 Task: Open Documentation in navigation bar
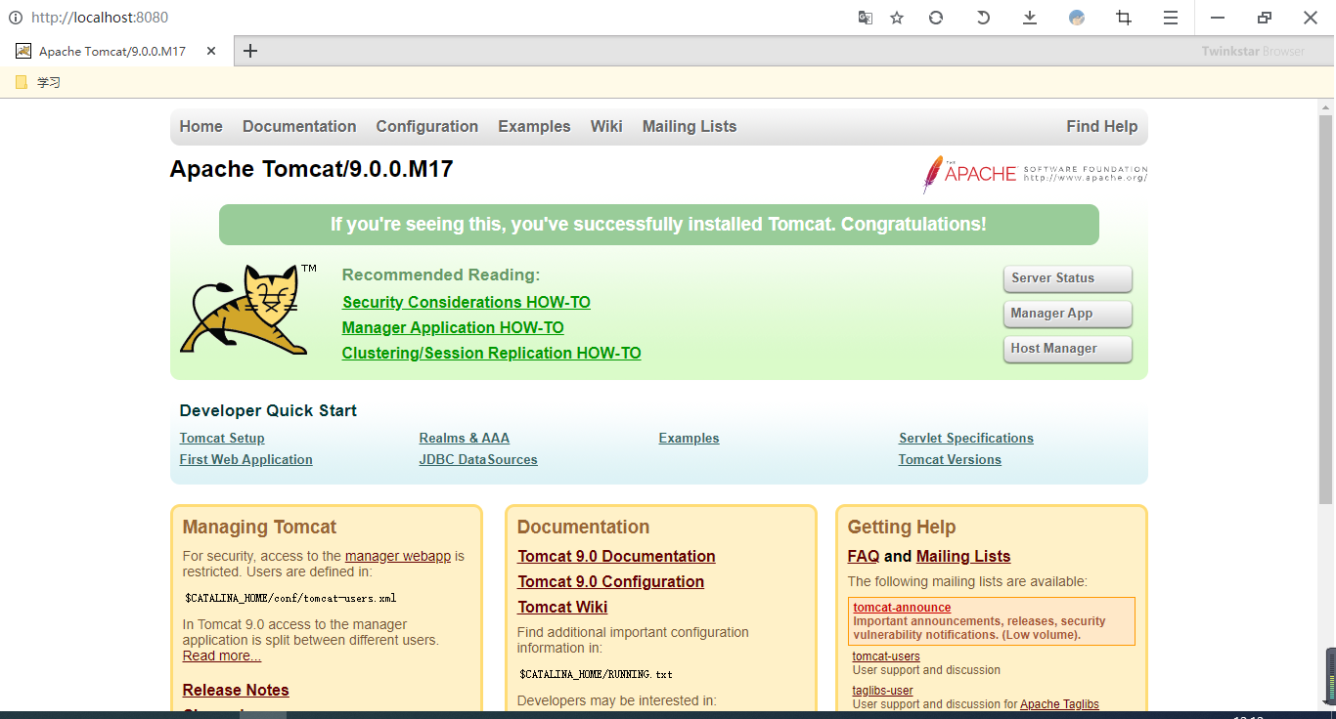(x=299, y=126)
